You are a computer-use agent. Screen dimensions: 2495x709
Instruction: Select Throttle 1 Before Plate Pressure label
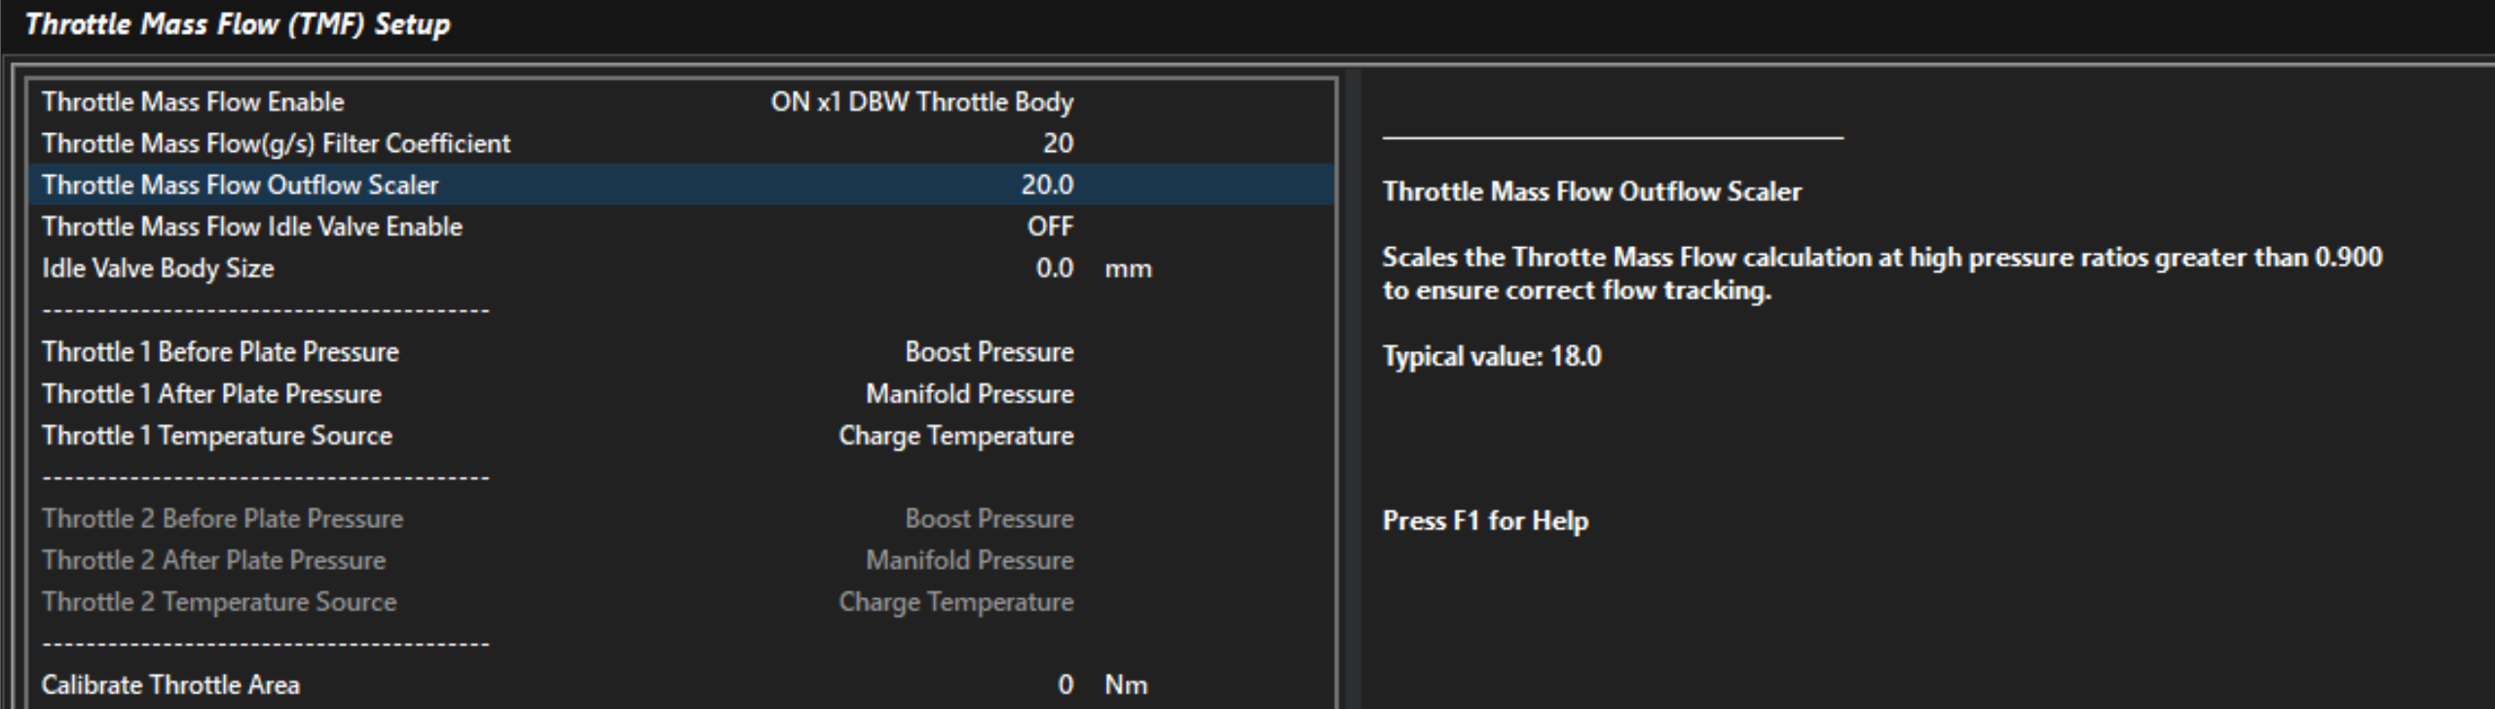click(x=220, y=352)
